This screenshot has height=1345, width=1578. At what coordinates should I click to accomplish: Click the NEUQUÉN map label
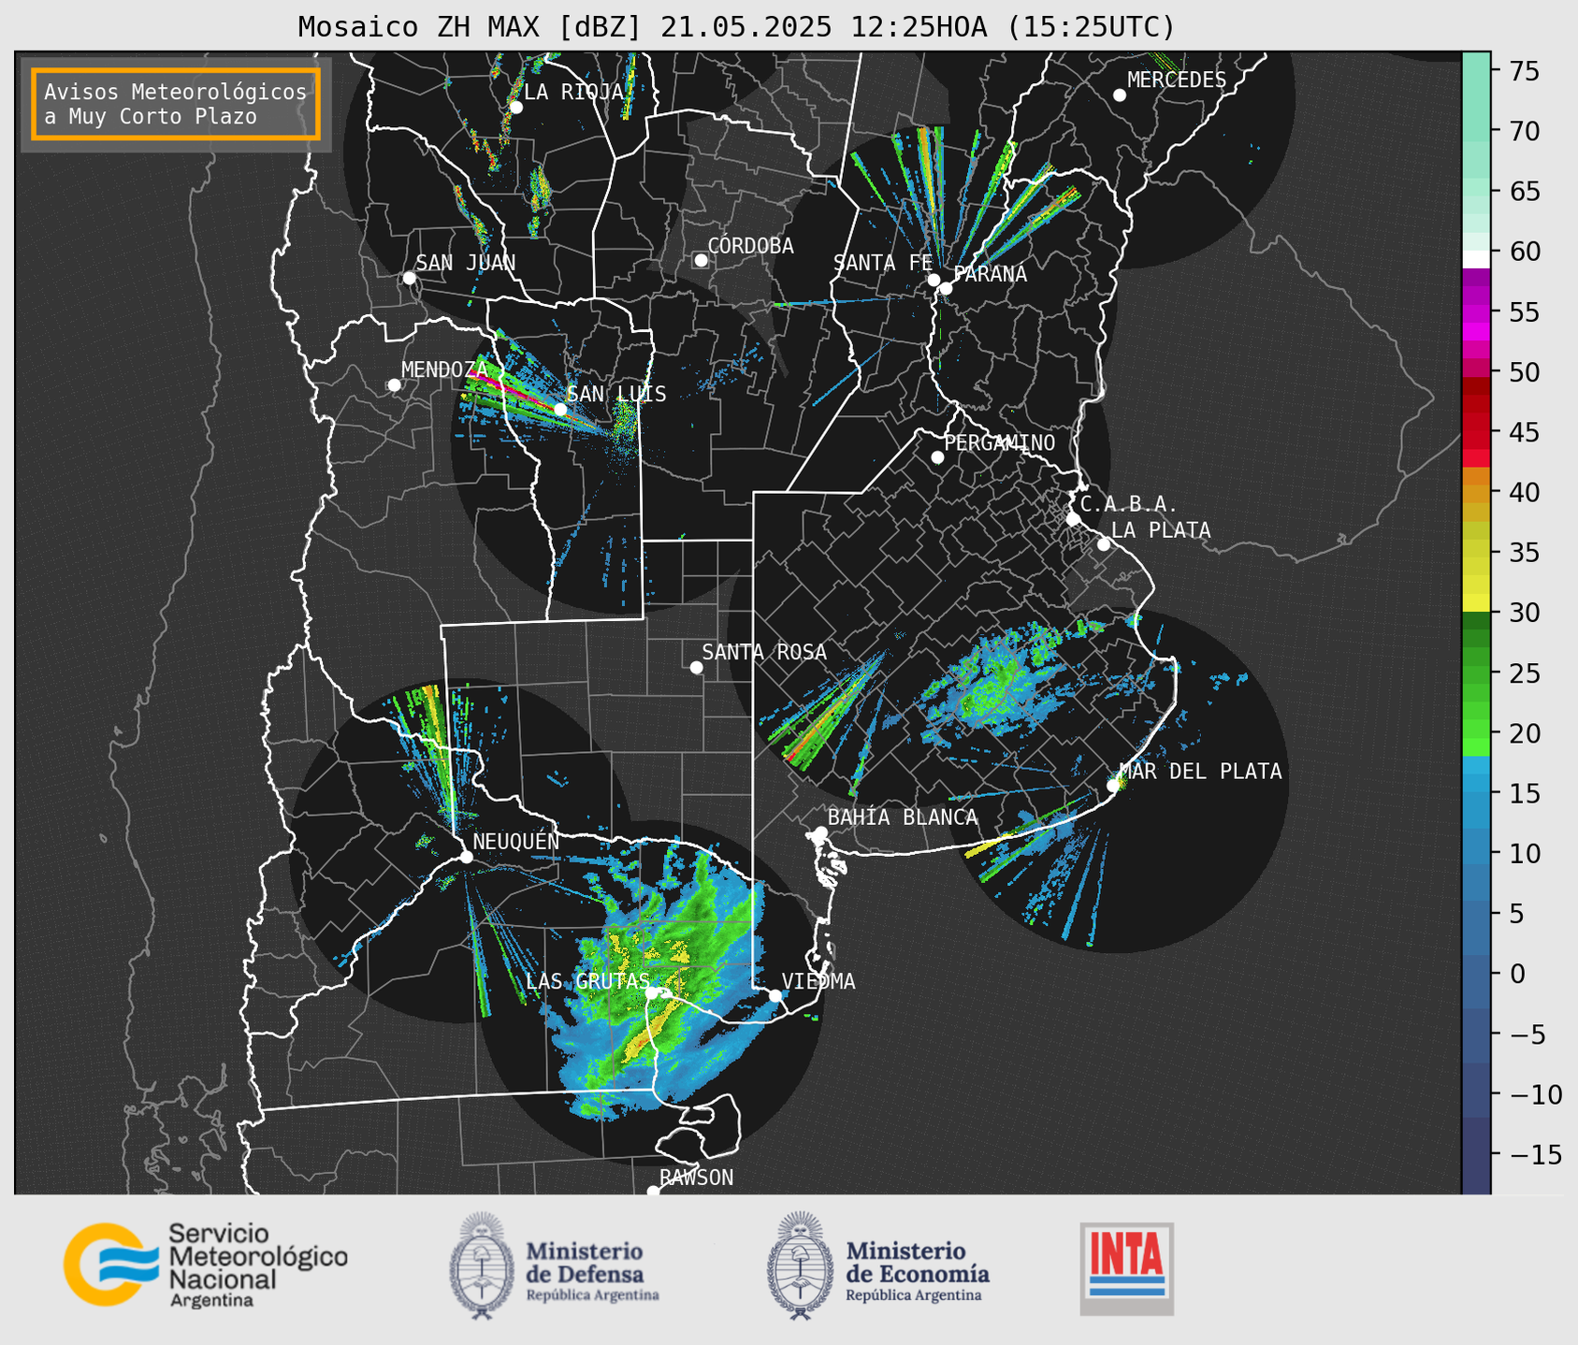(516, 842)
